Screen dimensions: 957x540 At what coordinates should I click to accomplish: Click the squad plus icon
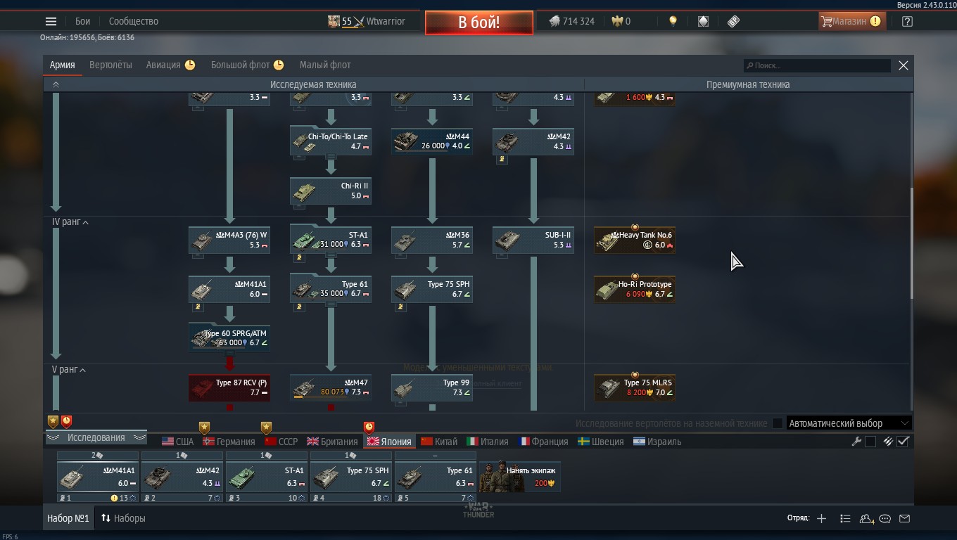(821, 518)
